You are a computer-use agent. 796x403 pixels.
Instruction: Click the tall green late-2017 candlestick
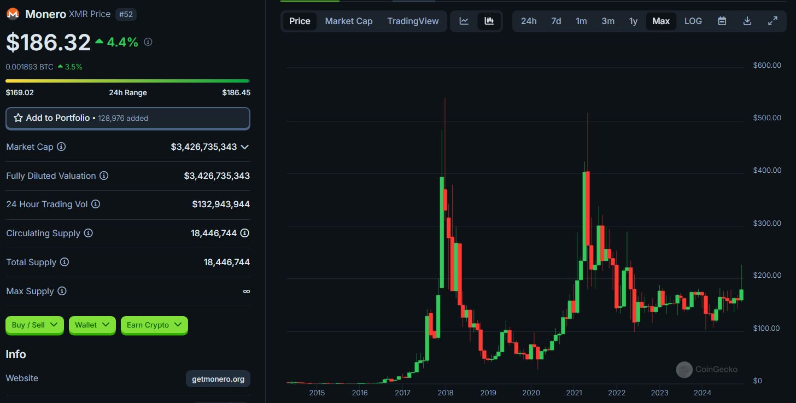click(x=442, y=233)
